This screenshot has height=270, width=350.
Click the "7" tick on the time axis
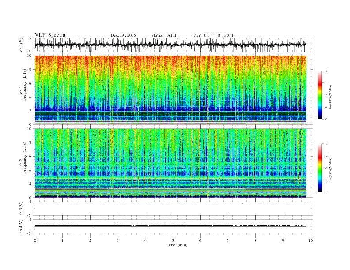click(228, 240)
